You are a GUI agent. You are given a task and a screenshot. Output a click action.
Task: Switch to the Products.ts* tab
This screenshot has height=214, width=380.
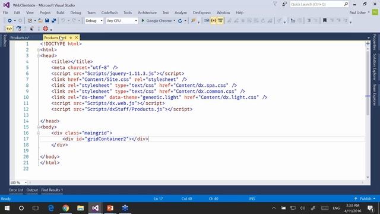(x=20, y=37)
